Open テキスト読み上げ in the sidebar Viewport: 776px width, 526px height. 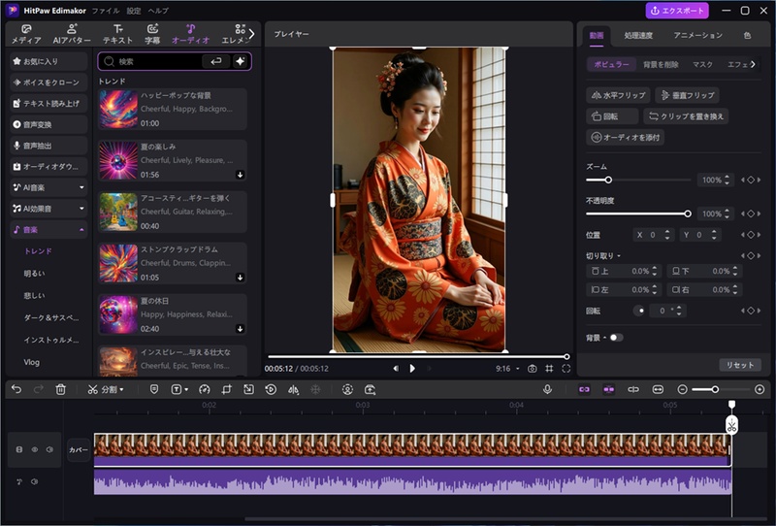[48, 104]
